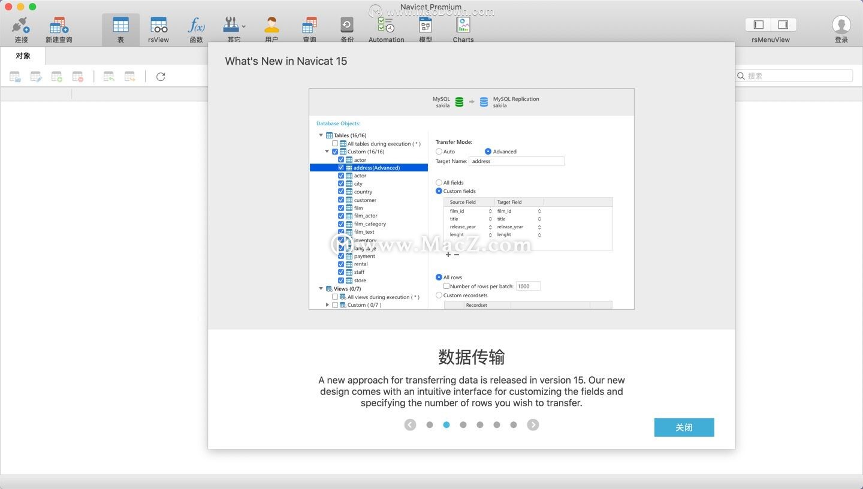Click the 登录 (Login) avatar icon
863x489 pixels.
coord(841,25)
